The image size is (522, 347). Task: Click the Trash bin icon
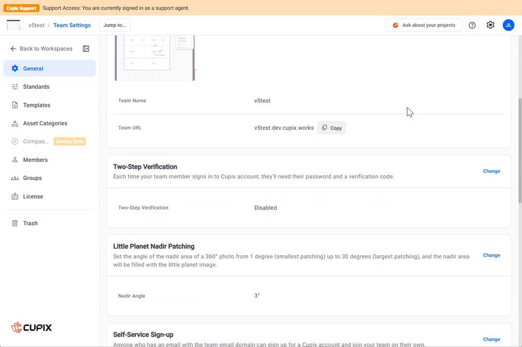point(15,223)
